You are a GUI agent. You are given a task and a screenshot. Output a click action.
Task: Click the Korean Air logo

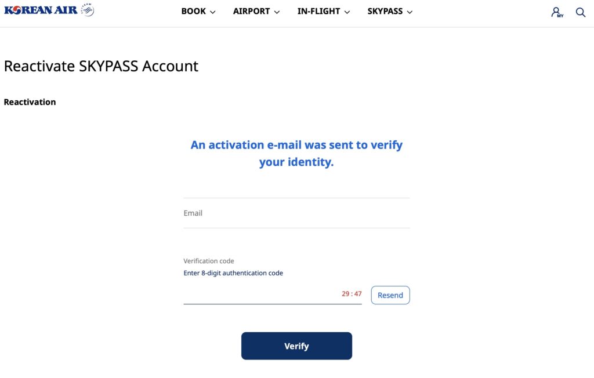(x=41, y=10)
